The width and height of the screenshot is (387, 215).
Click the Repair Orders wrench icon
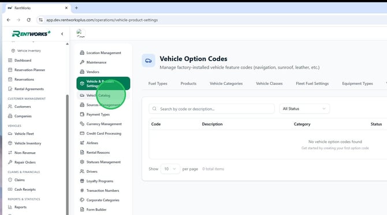point(10,163)
